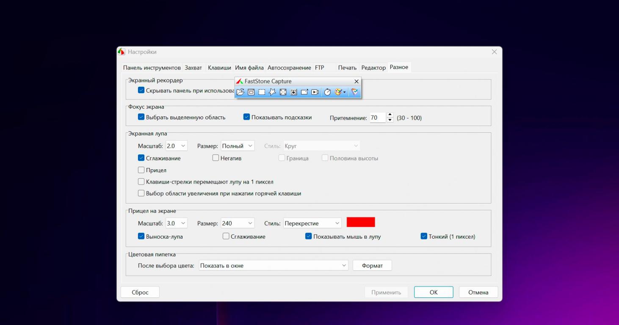Select the freehand region capture star icon
Screen dimensions: 619x325
click(272, 92)
